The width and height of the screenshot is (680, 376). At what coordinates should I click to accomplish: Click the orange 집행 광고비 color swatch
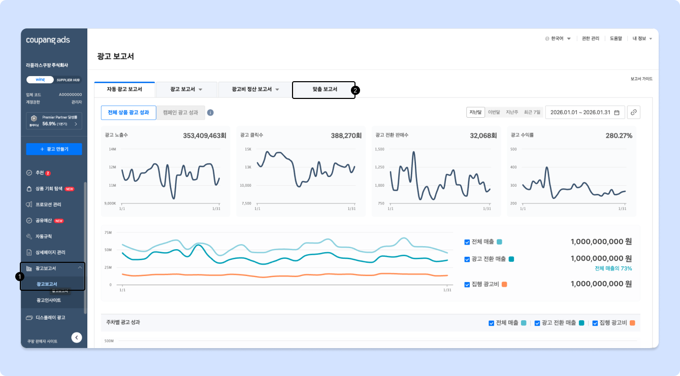click(504, 285)
